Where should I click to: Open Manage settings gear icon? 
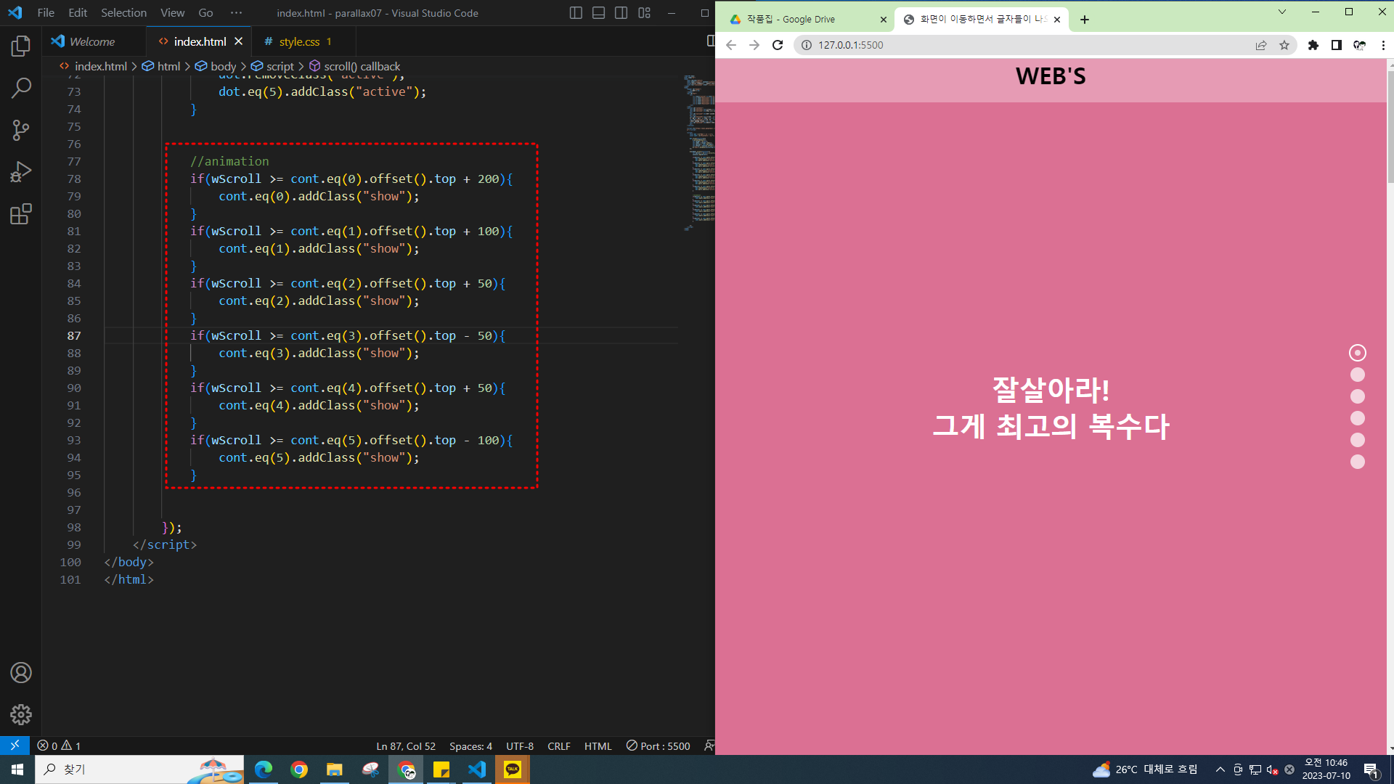pyautogui.click(x=21, y=715)
